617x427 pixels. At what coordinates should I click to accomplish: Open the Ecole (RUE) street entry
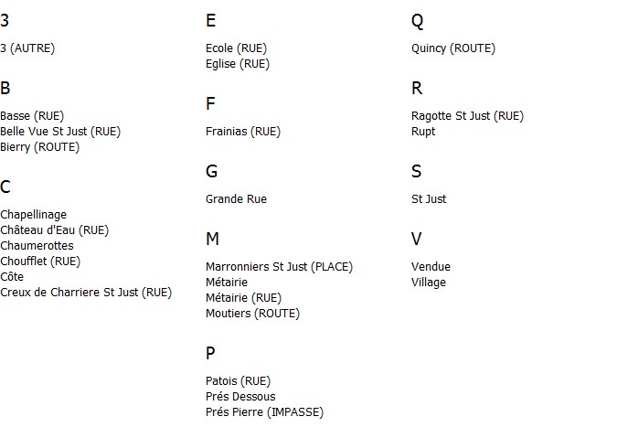point(236,48)
